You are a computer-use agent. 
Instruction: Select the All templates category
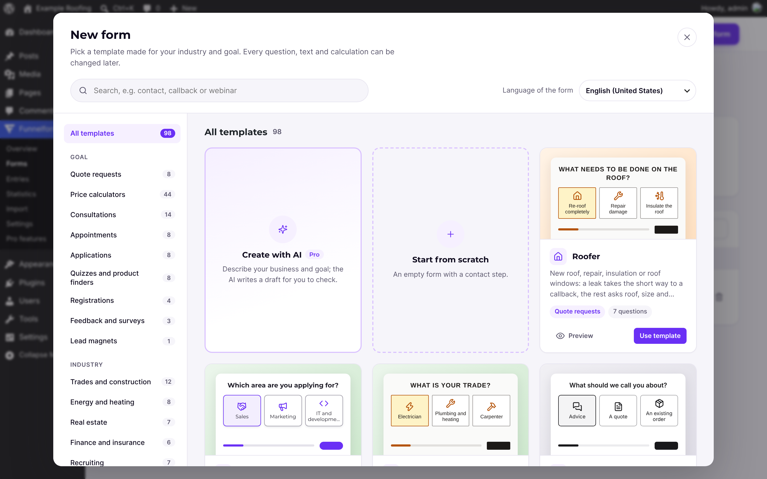[122, 133]
